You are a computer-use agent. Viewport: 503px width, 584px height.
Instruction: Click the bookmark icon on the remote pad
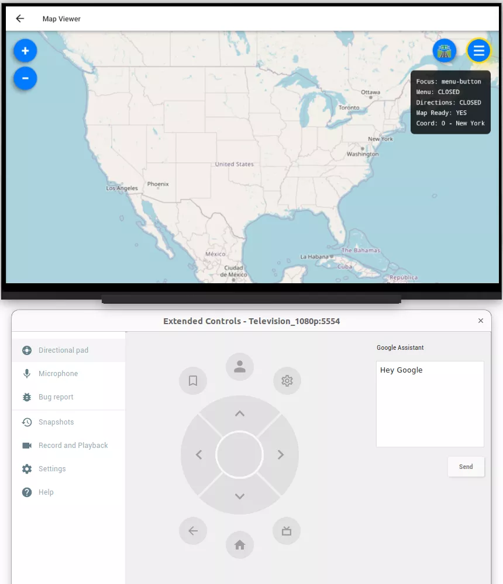(193, 380)
